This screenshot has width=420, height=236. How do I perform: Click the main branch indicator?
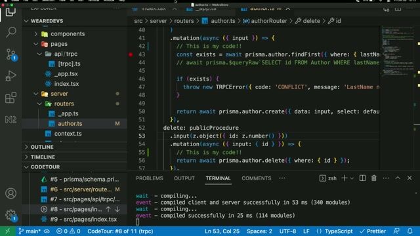pos(30,231)
